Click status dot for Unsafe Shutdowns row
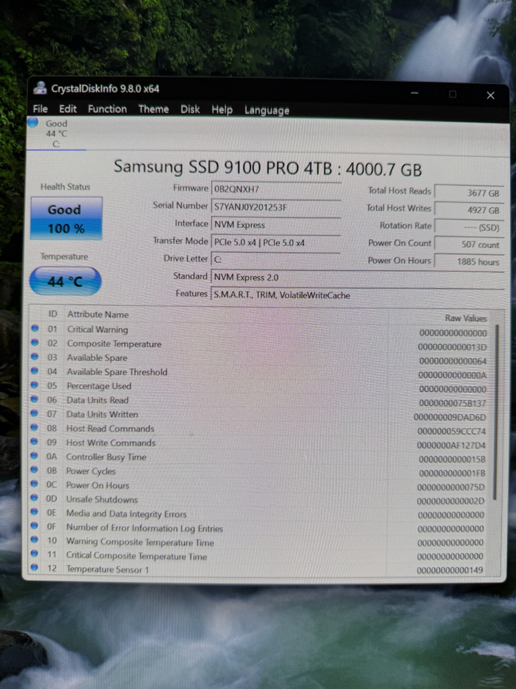516x689 pixels. (x=34, y=498)
